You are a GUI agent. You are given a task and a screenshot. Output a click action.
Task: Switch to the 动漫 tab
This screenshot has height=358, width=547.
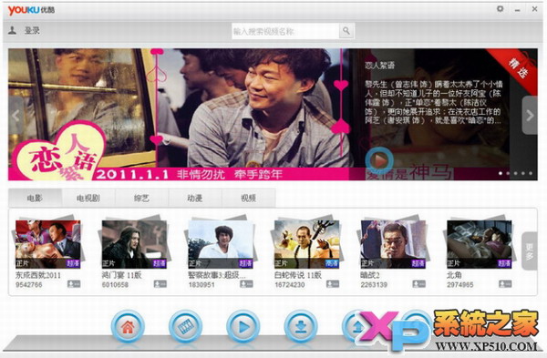pos(195,198)
